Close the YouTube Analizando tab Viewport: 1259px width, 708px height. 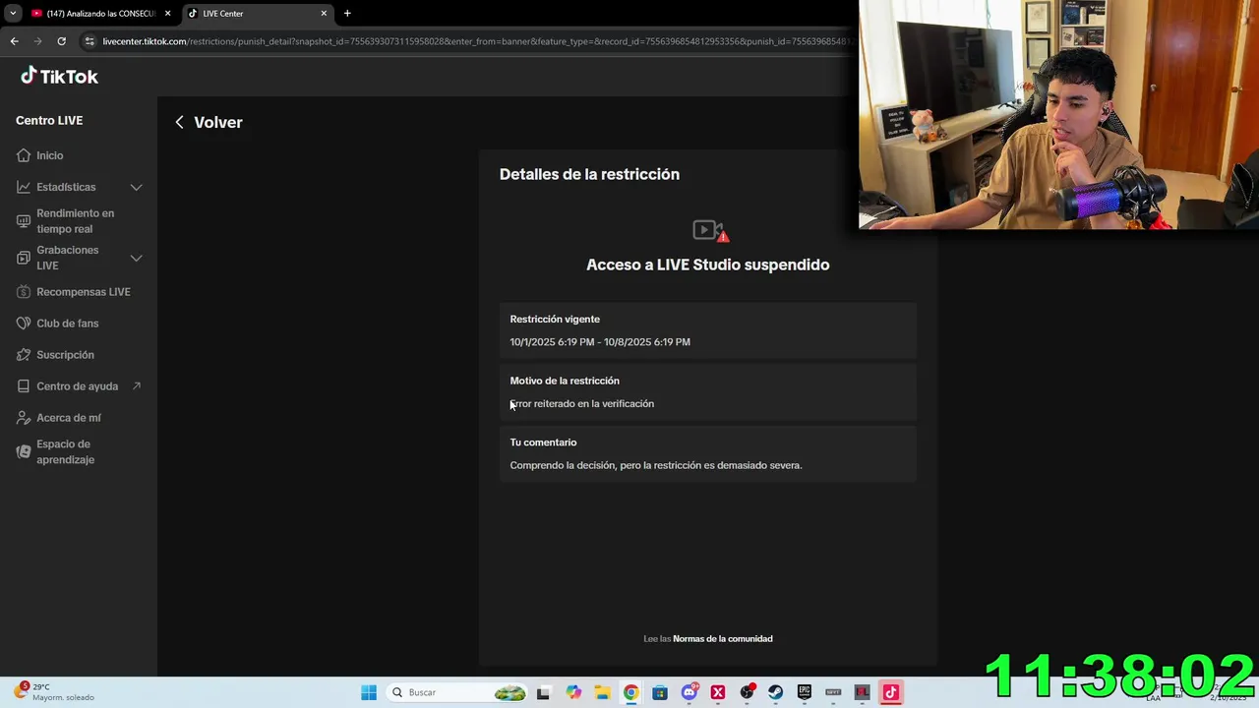click(x=167, y=14)
